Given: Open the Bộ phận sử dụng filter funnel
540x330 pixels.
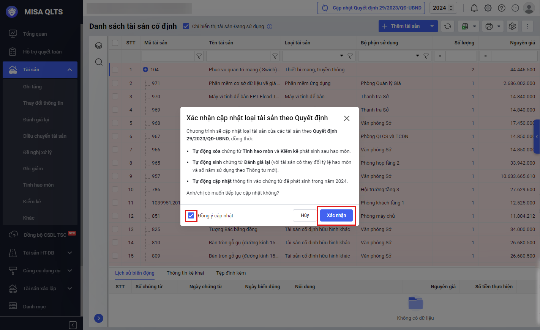Looking at the screenshot, I should (x=426, y=56).
